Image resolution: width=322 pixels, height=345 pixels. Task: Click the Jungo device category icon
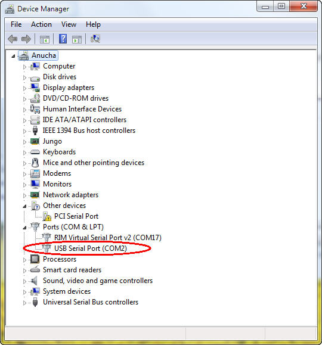35,141
